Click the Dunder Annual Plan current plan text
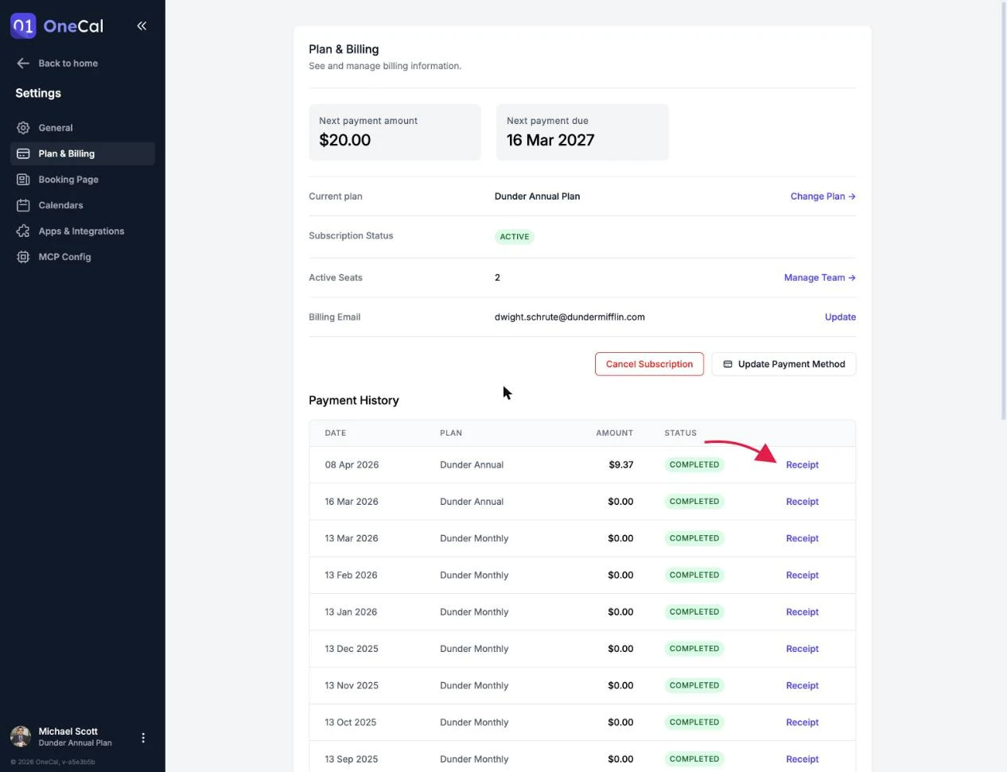 537,196
